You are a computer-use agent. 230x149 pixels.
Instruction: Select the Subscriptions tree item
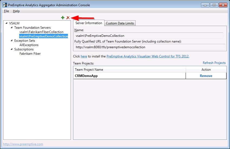(24, 49)
